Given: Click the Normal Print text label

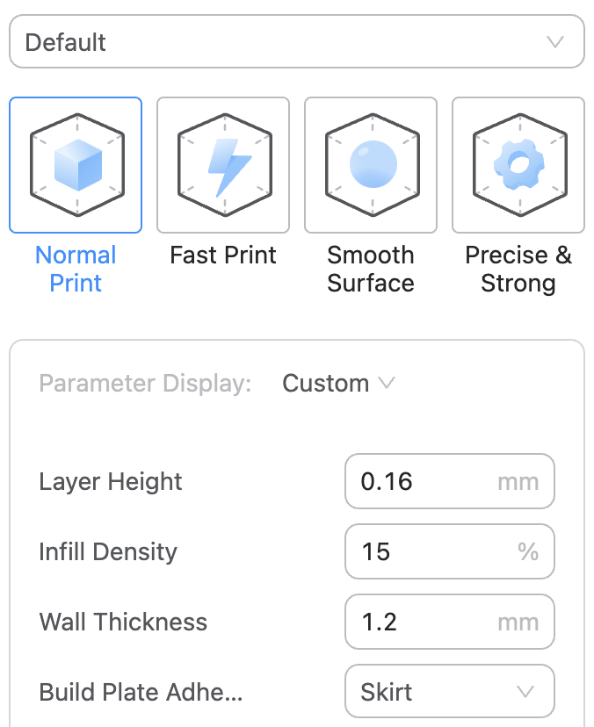Looking at the screenshot, I should coord(76,270).
